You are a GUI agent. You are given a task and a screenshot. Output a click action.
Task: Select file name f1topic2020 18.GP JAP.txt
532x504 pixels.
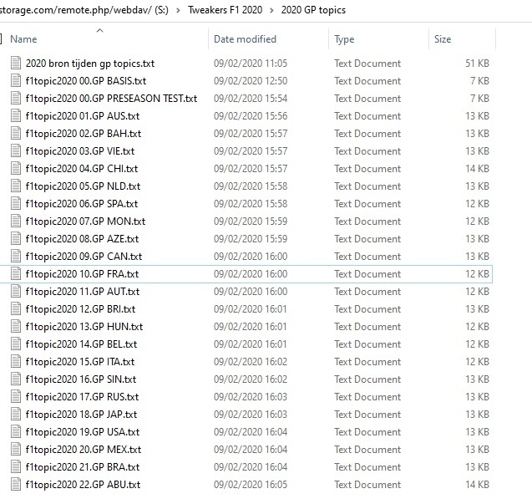[x=82, y=415]
